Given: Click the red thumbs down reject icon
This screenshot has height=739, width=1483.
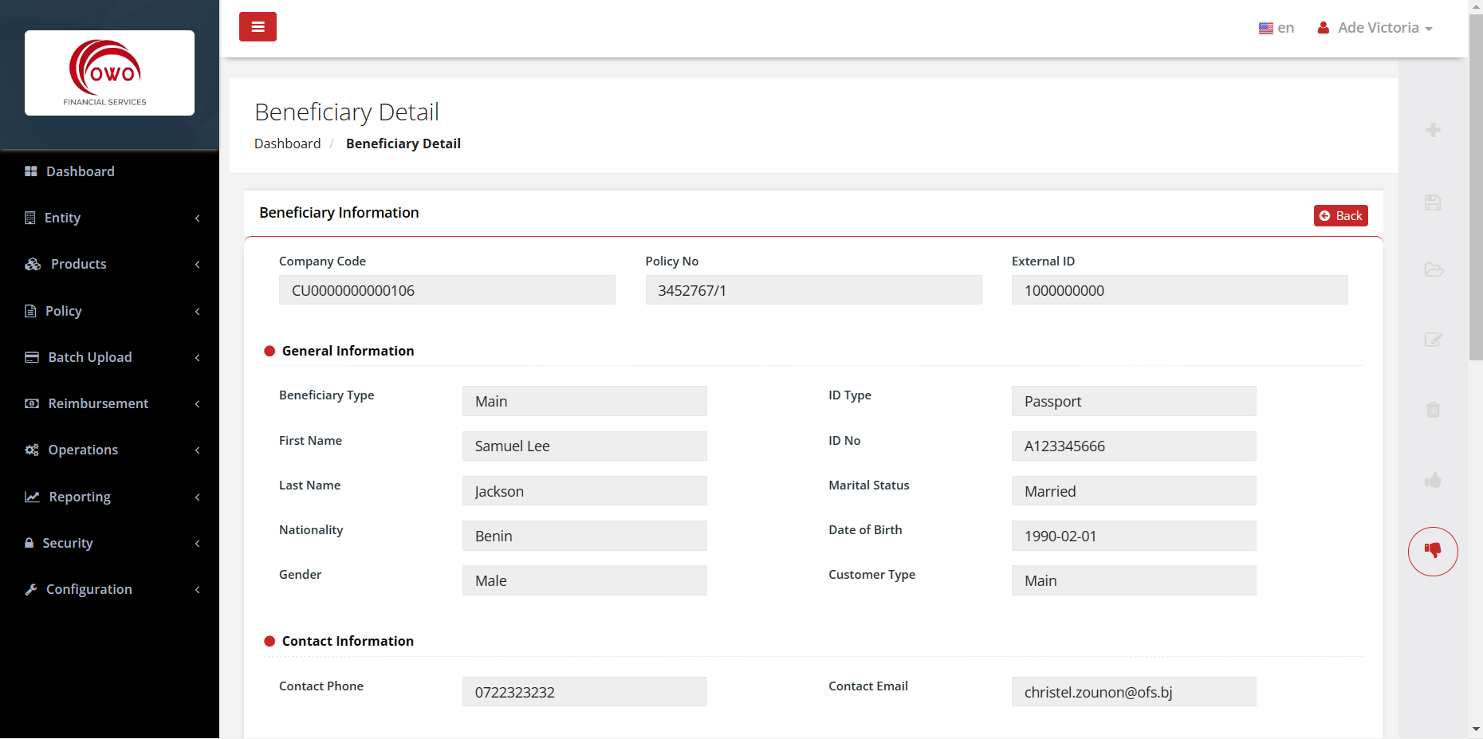Looking at the screenshot, I should tap(1433, 551).
